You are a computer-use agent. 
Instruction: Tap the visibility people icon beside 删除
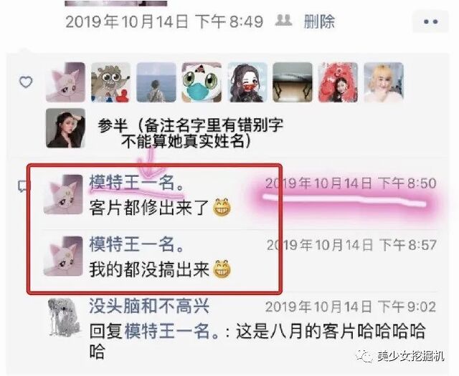pyautogui.click(x=284, y=21)
